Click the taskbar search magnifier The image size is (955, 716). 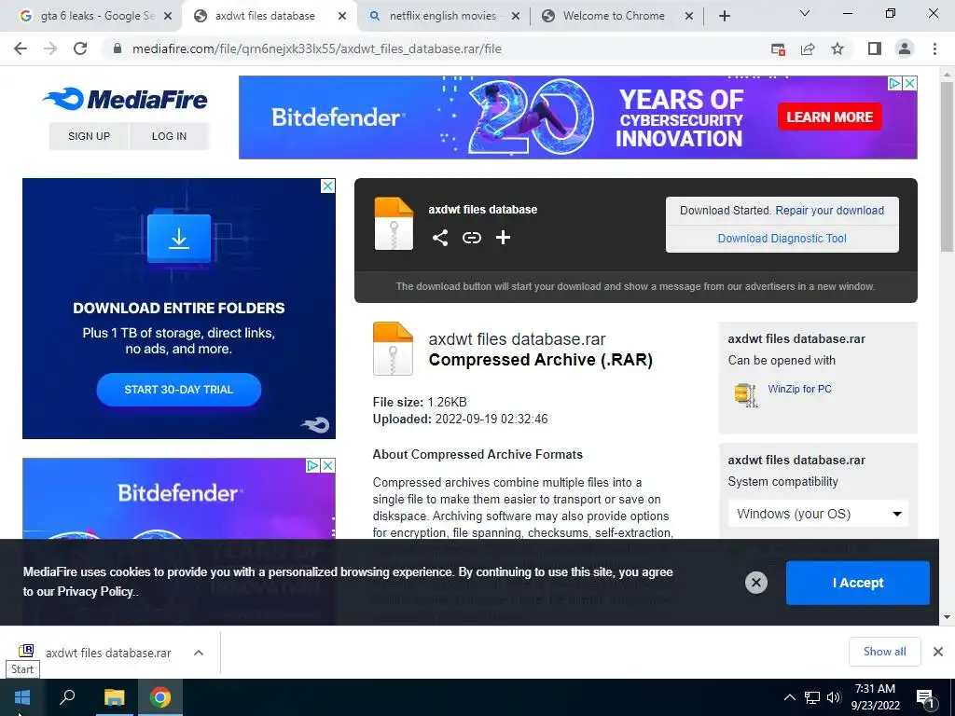point(67,697)
